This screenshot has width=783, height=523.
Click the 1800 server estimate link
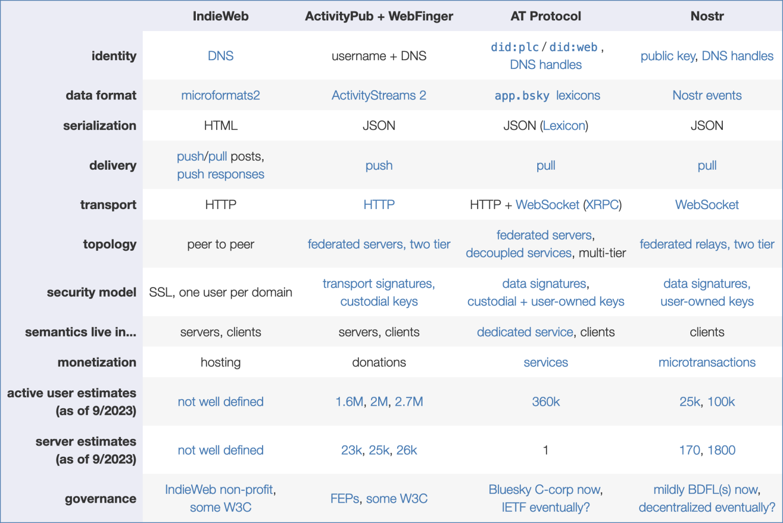(x=721, y=451)
